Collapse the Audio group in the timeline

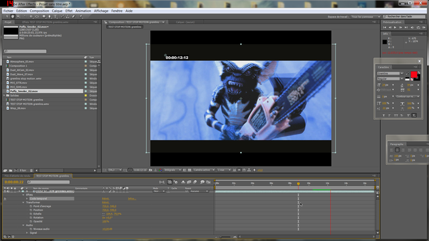(x=23, y=225)
